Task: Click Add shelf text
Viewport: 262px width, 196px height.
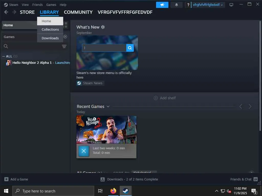Action: 168,98
